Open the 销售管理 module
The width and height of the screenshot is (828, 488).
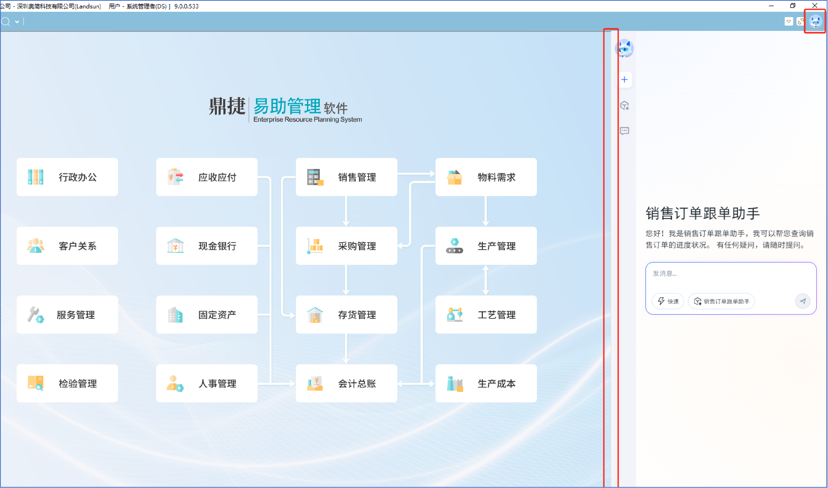(x=346, y=177)
